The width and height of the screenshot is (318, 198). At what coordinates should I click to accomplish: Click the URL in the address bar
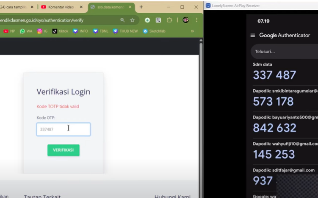click(x=42, y=20)
